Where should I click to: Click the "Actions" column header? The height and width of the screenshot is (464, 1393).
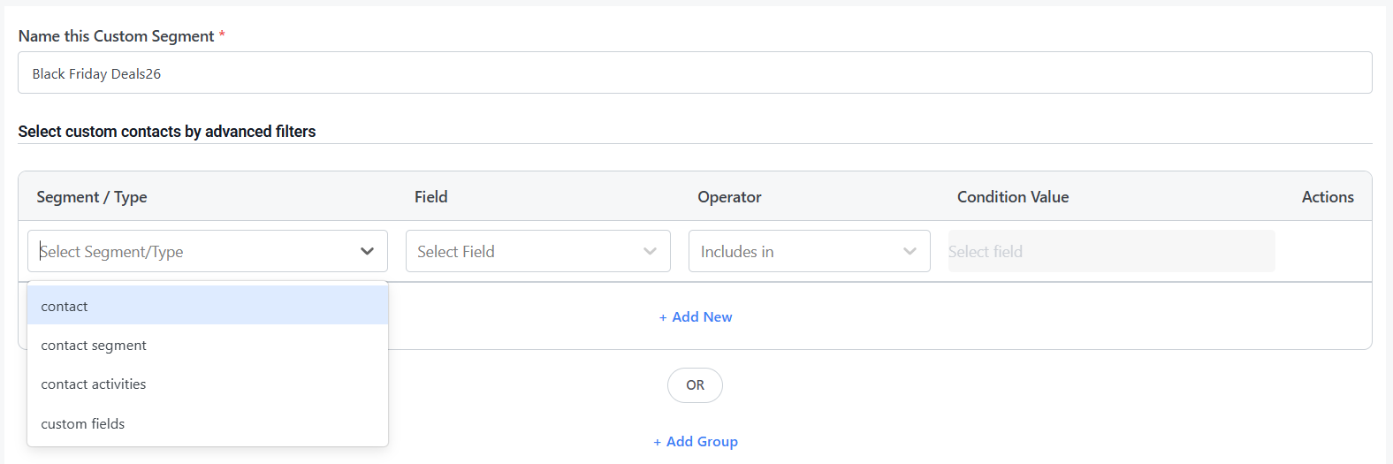(x=1328, y=196)
